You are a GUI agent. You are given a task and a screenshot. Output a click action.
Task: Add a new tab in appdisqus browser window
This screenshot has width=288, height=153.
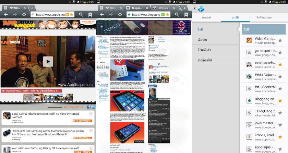(x=32, y=8)
